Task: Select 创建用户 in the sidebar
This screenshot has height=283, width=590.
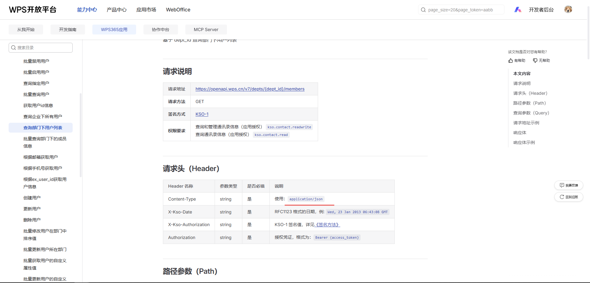Action: pos(32,198)
